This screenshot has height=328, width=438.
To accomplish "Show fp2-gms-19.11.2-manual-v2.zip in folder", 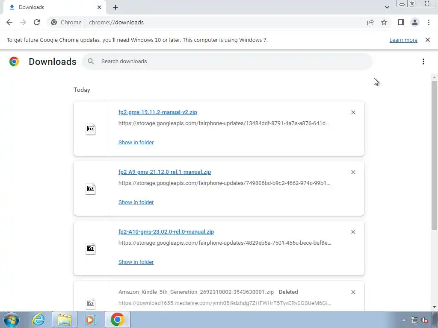I will (x=136, y=143).
